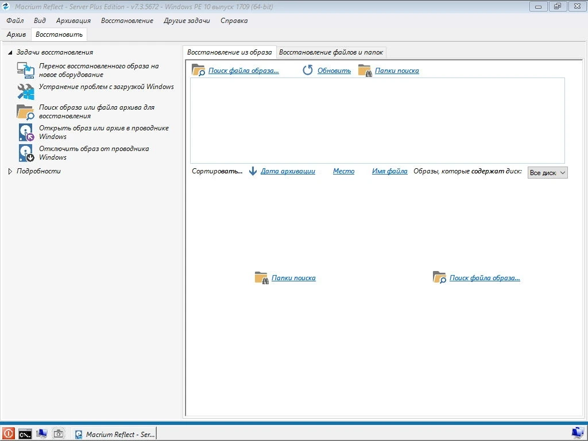Collapse the 'Задачи восстановления' section
Viewport: 588px width, 441px height.
10,52
